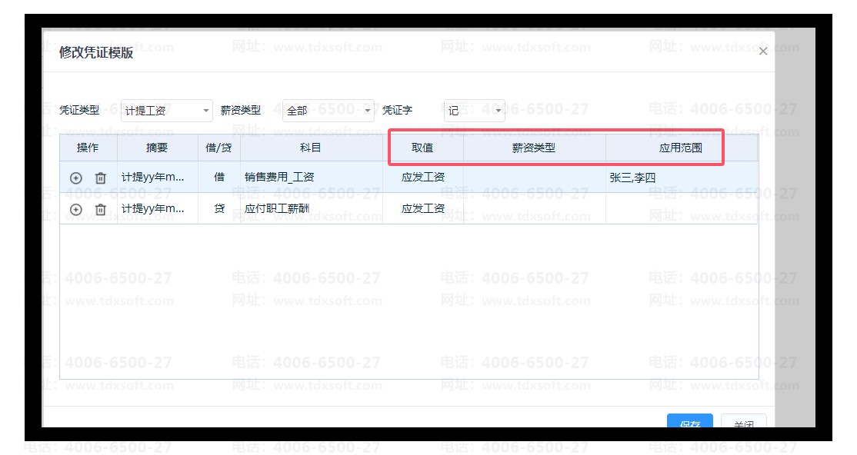The height and width of the screenshot is (455, 857).
Task: Click the add row icon in the 应付职工薪酬 row
Action: (75, 209)
